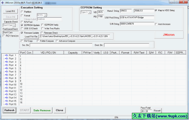This screenshot has height=120, width=189.
Task: Click the USB icon for Port 7
Action: [6, 75]
